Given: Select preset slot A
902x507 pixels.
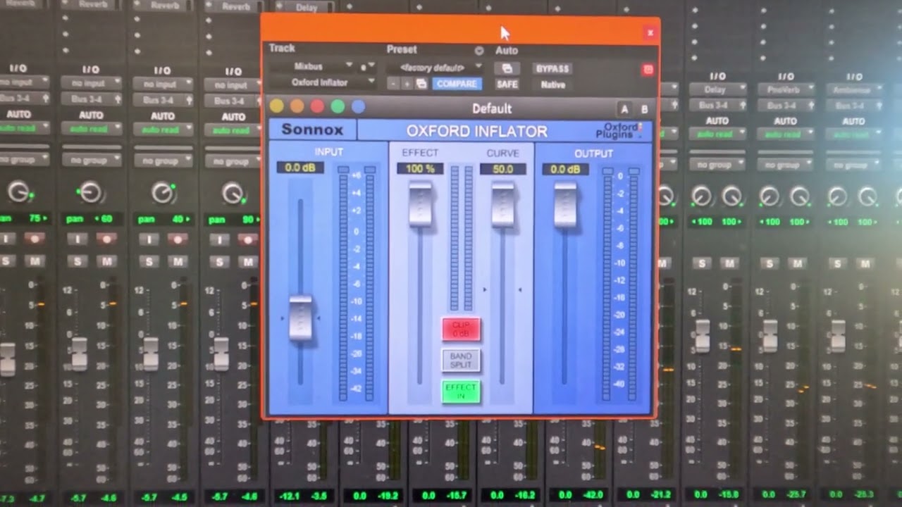Looking at the screenshot, I should (624, 109).
